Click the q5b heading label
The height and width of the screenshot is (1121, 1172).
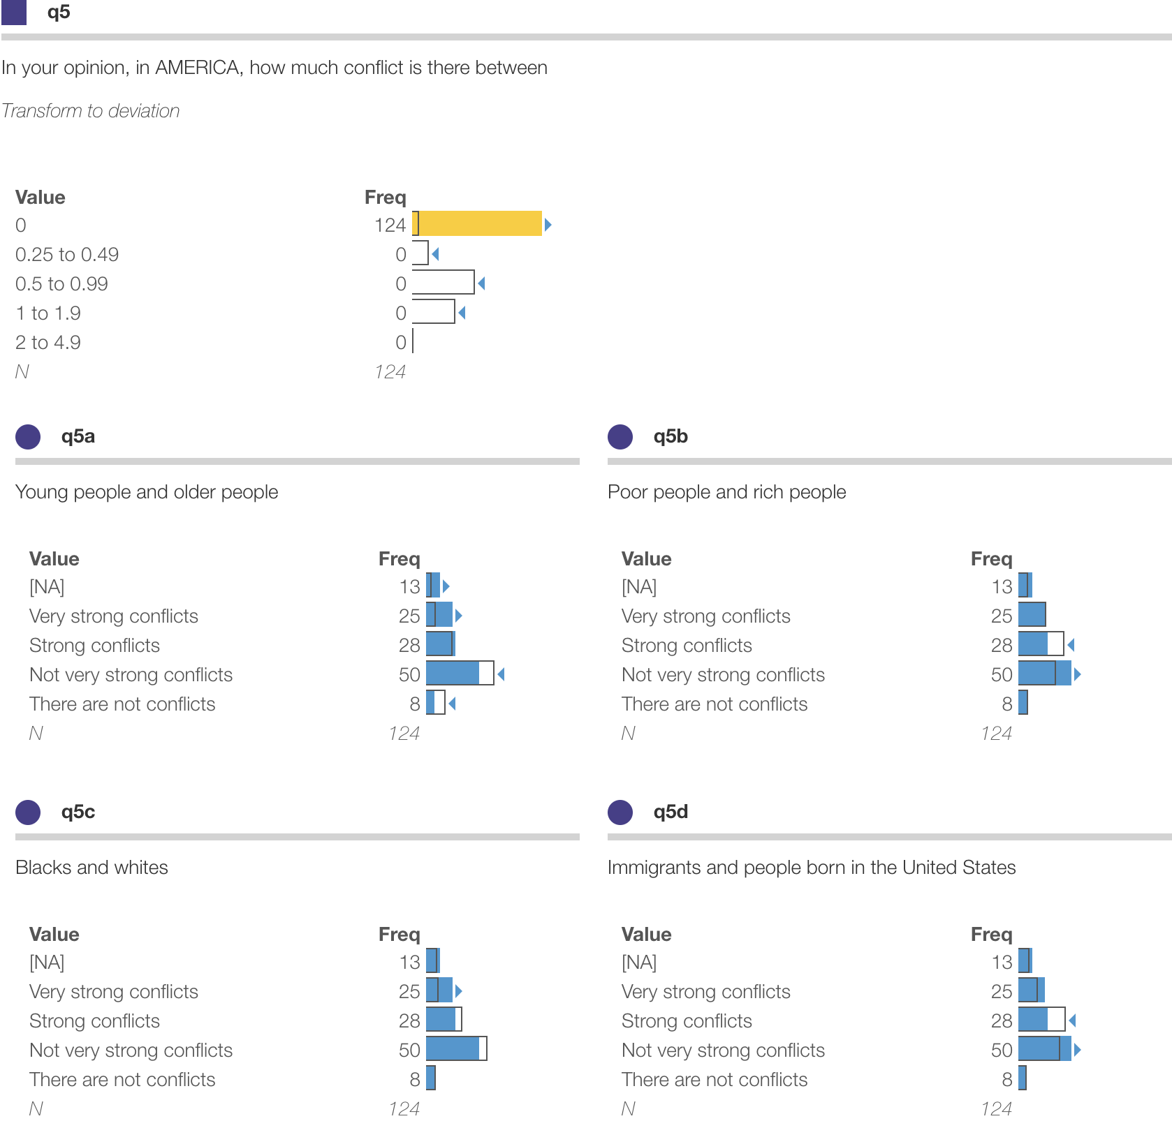(x=671, y=436)
